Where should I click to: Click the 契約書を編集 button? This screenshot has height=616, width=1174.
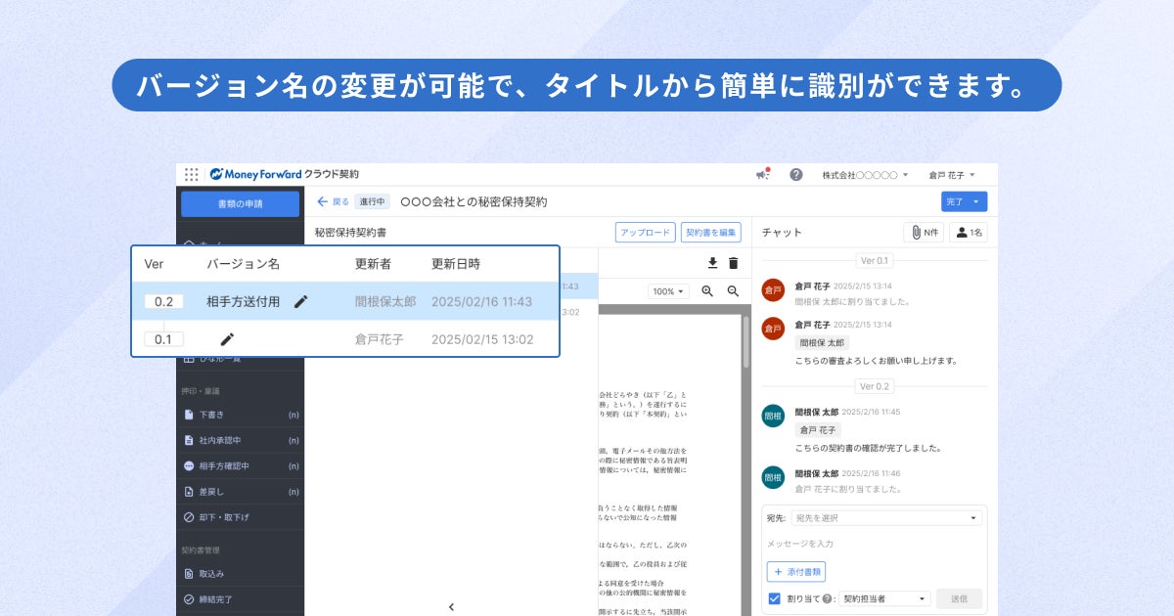coord(711,233)
